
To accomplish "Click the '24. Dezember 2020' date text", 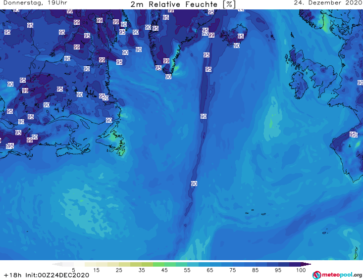I will click(328, 3).
